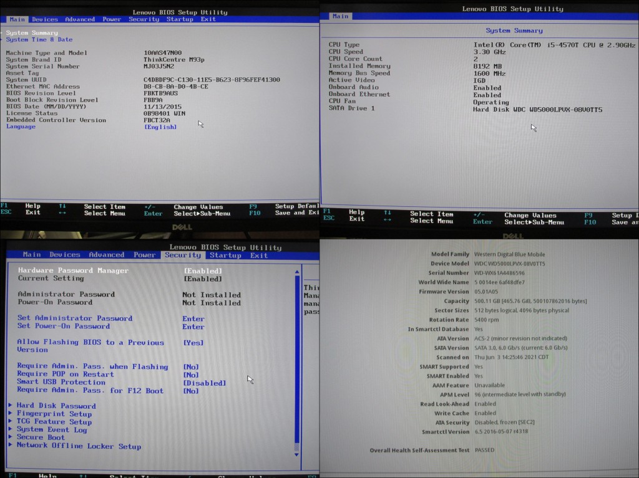This screenshot has width=639, height=478.
Task: Select the BIOS date 11/13/2015
Action: 163,107
